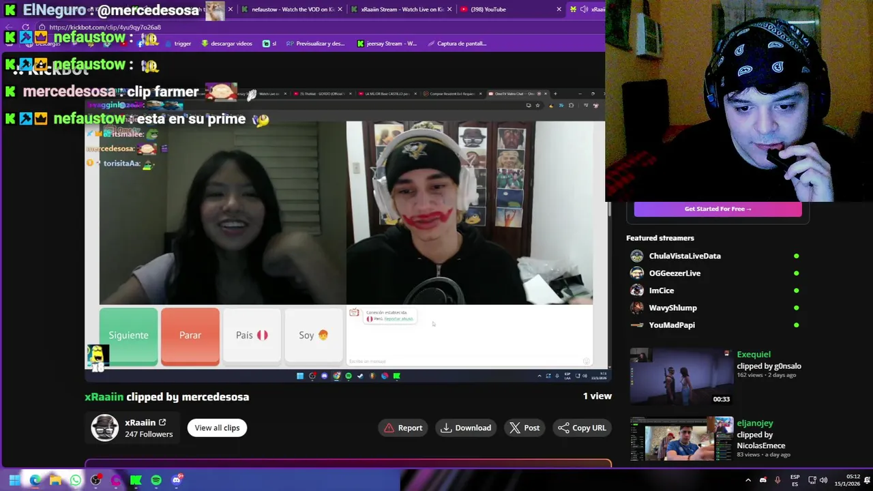Open the Windows Start menu
The width and height of the screenshot is (873, 491).
pos(14,480)
